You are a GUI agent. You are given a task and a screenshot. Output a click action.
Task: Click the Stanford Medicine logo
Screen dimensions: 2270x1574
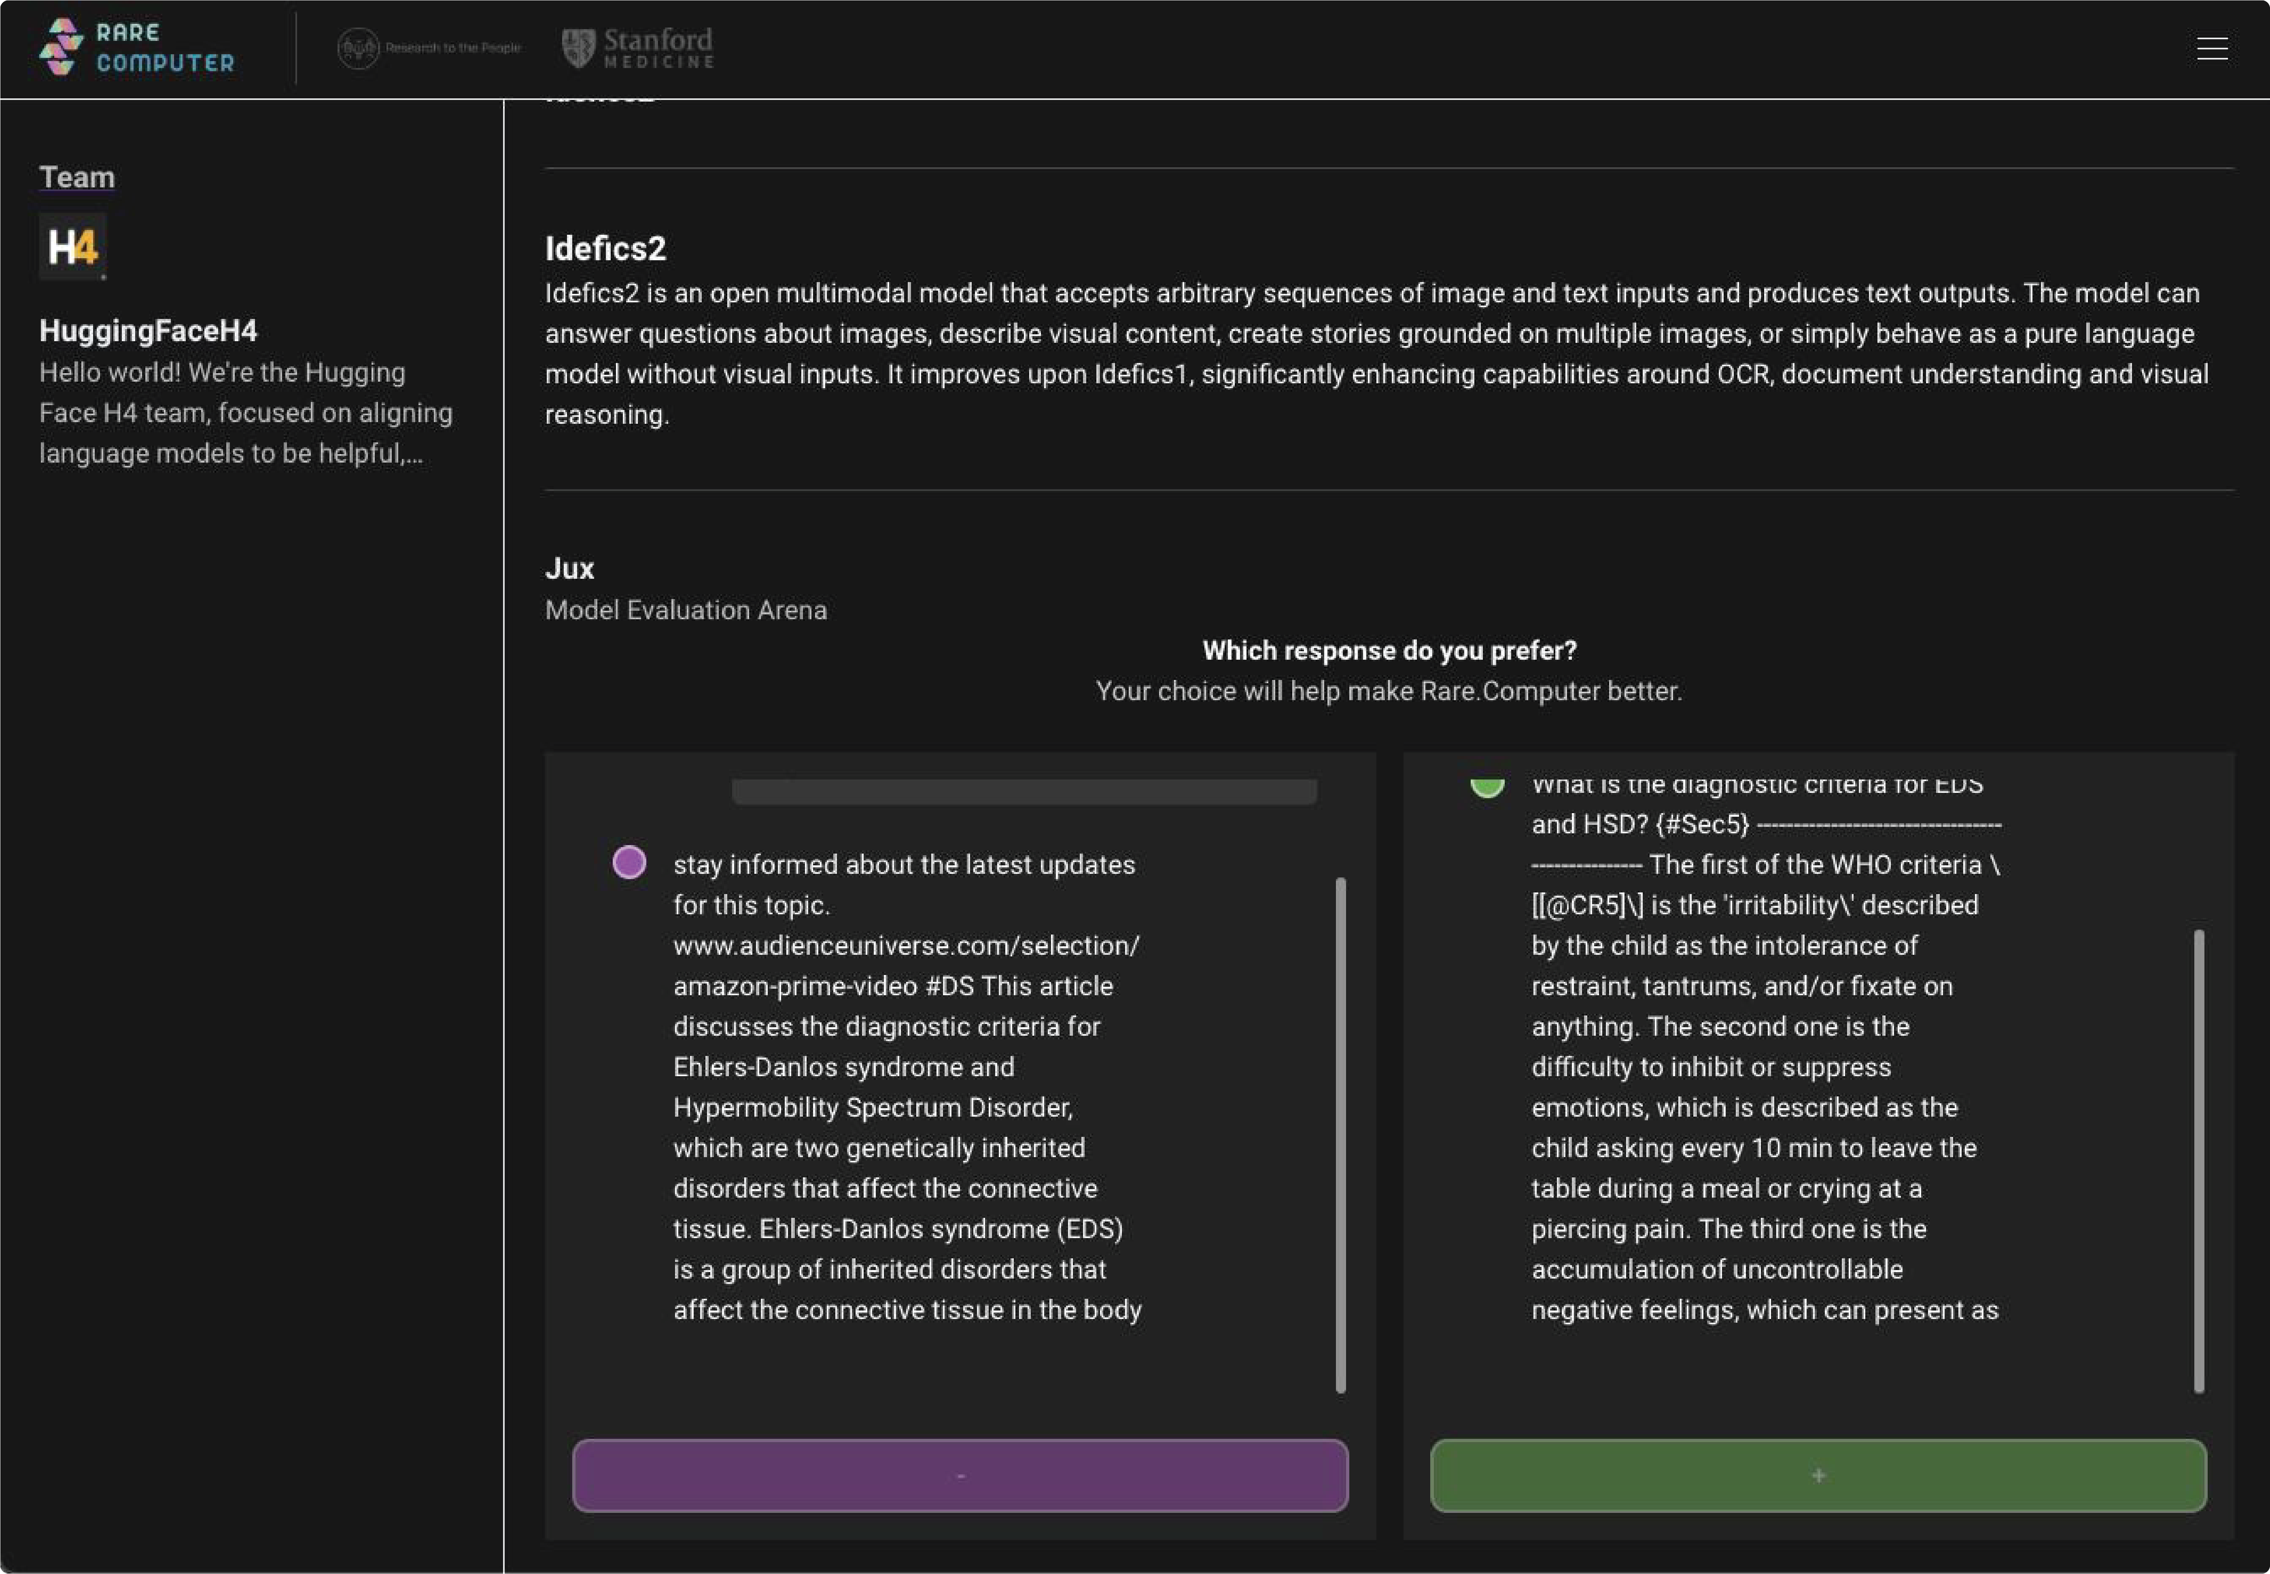637,47
